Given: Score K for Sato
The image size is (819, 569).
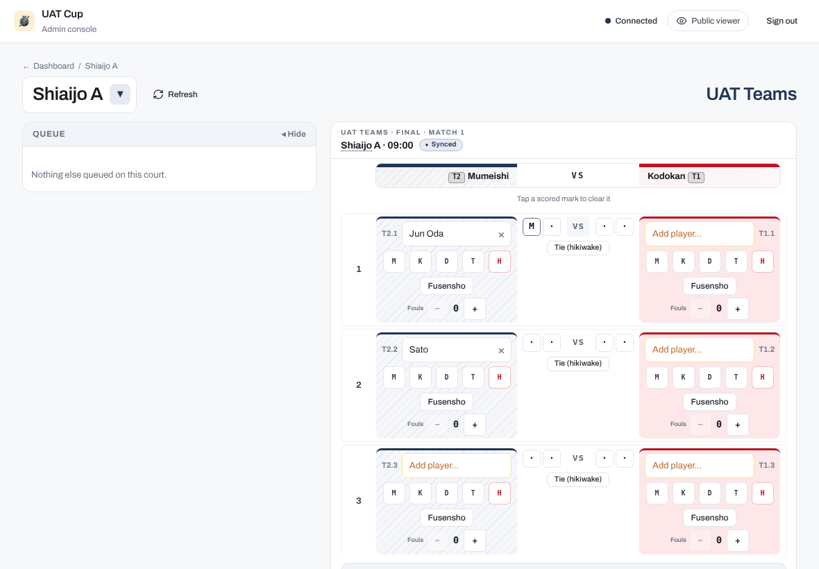Looking at the screenshot, I should pyautogui.click(x=420, y=377).
